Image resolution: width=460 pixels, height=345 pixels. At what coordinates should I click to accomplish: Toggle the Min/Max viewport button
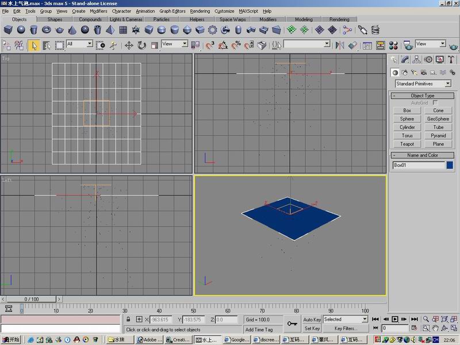point(454,328)
